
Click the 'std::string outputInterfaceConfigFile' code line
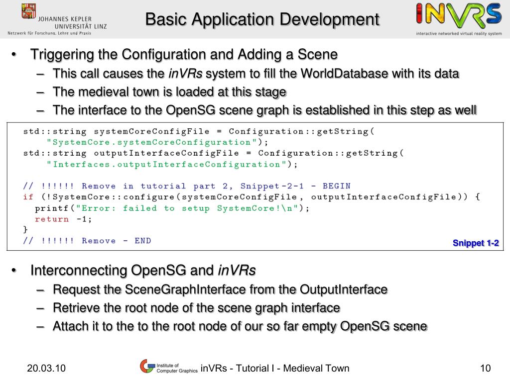coord(214,153)
